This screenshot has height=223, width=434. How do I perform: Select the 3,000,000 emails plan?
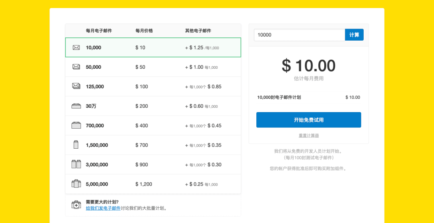(x=153, y=165)
